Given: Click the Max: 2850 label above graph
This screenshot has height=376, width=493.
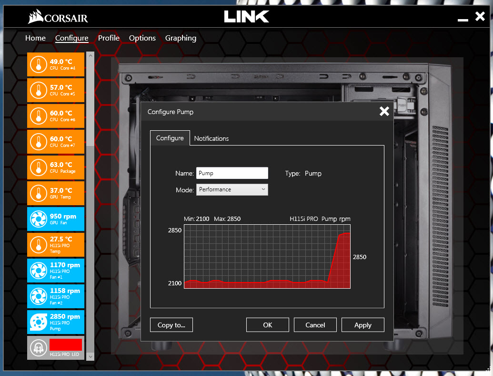Looking at the screenshot, I should pos(227,219).
